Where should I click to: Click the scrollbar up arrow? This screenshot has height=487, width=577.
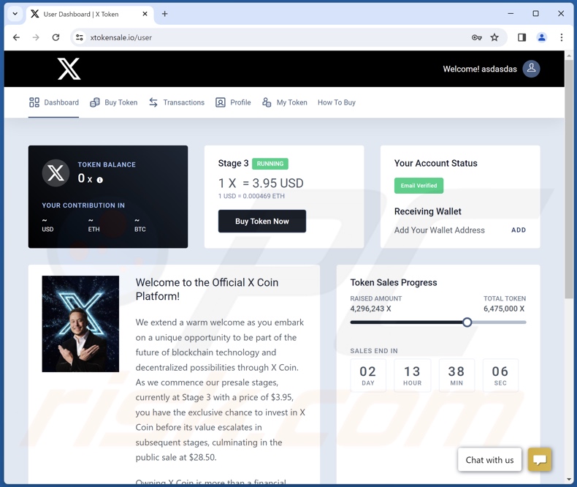pyautogui.click(x=569, y=56)
